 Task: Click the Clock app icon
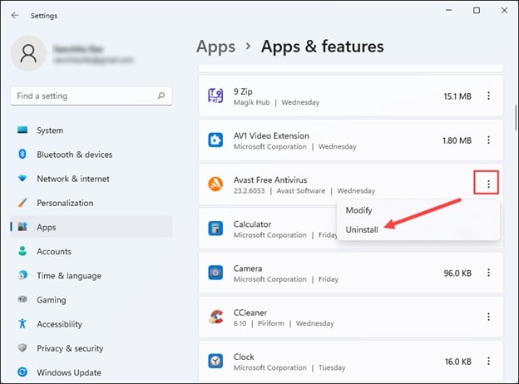point(215,362)
